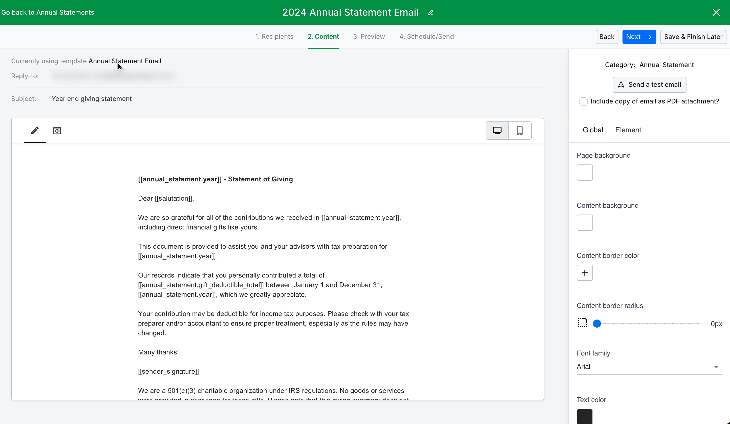The width and height of the screenshot is (730, 424).
Task: Enable PDF attachment copy checkbox
Action: [584, 101]
